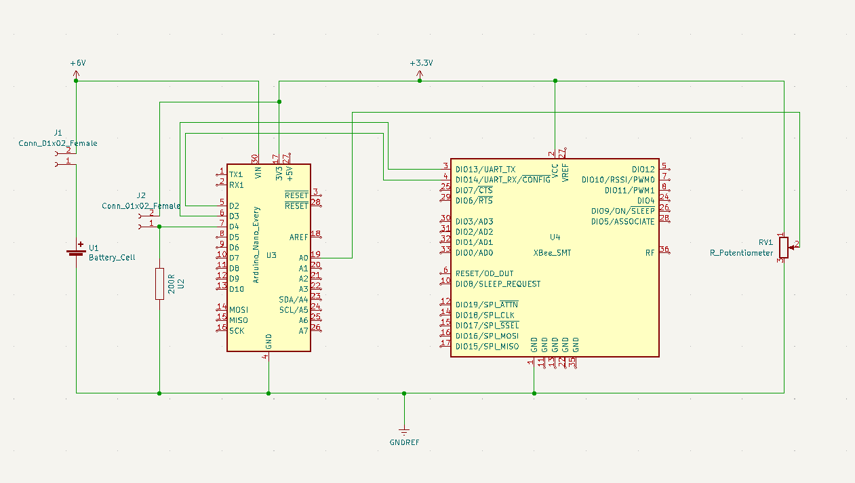Image resolution: width=855 pixels, height=483 pixels.
Task: Select the Arduino D4 pin label
Action: tap(234, 227)
